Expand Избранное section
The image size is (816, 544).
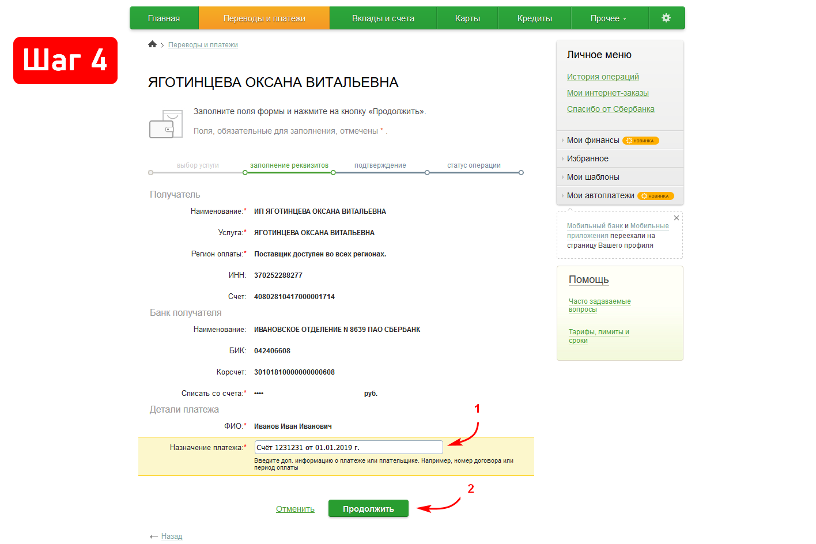click(x=587, y=158)
